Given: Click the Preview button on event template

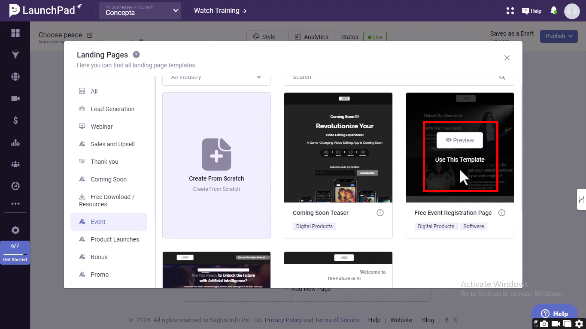Looking at the screenshot, I should pos(460,140).
